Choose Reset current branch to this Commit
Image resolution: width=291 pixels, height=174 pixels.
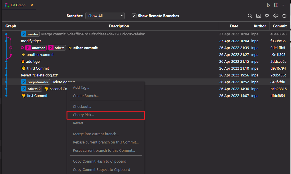[106, 151]
